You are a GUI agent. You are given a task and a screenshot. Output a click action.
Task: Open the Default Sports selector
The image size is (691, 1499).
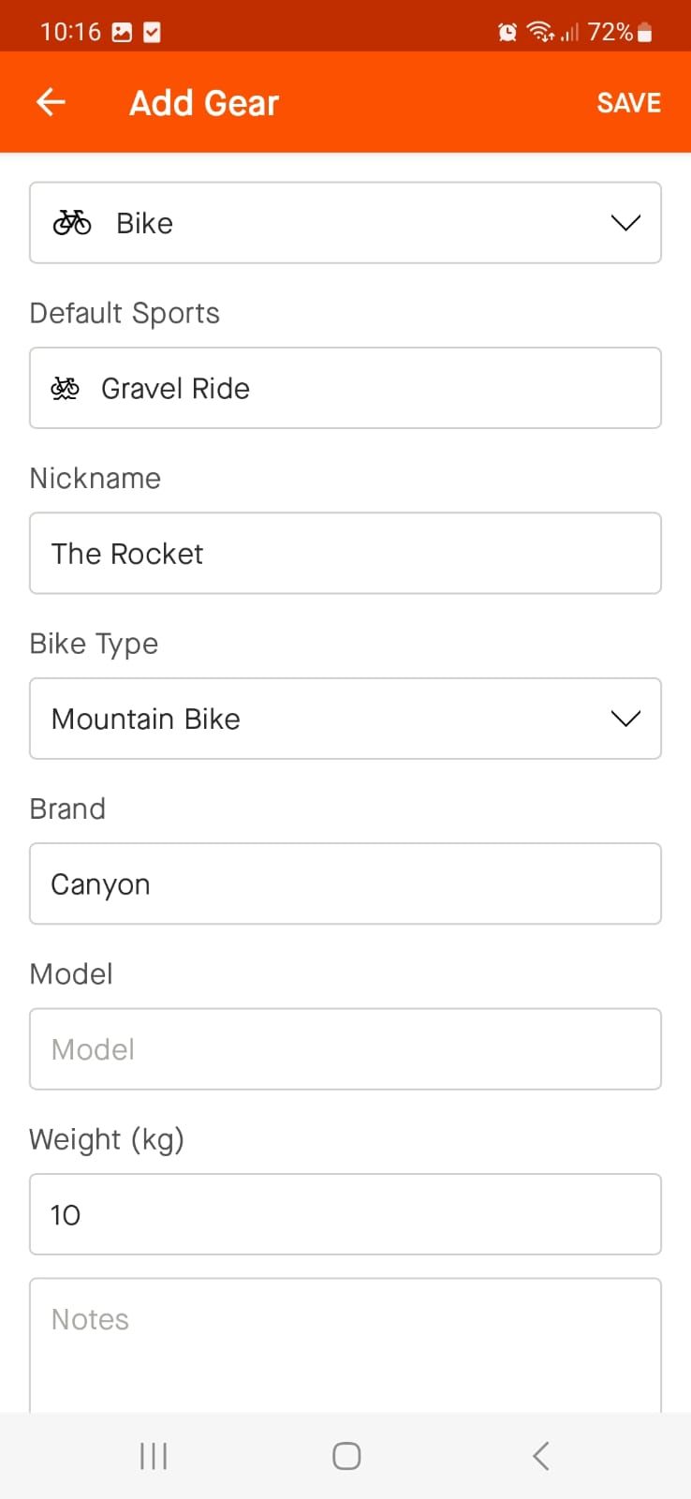[345, 389]
